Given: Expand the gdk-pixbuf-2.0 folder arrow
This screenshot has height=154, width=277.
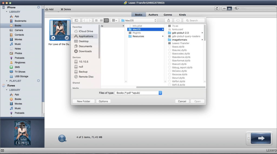Looking at the screenshot, I should (x=202, y=33).
